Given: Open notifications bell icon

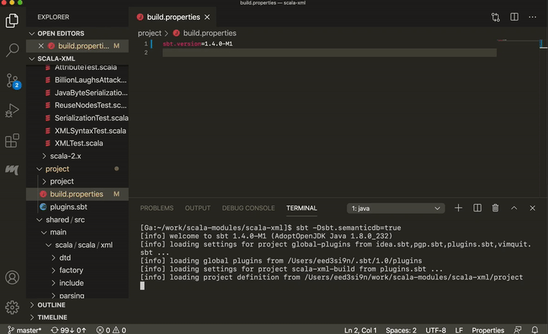Looking at the screenshot, I should click(535, 329).
